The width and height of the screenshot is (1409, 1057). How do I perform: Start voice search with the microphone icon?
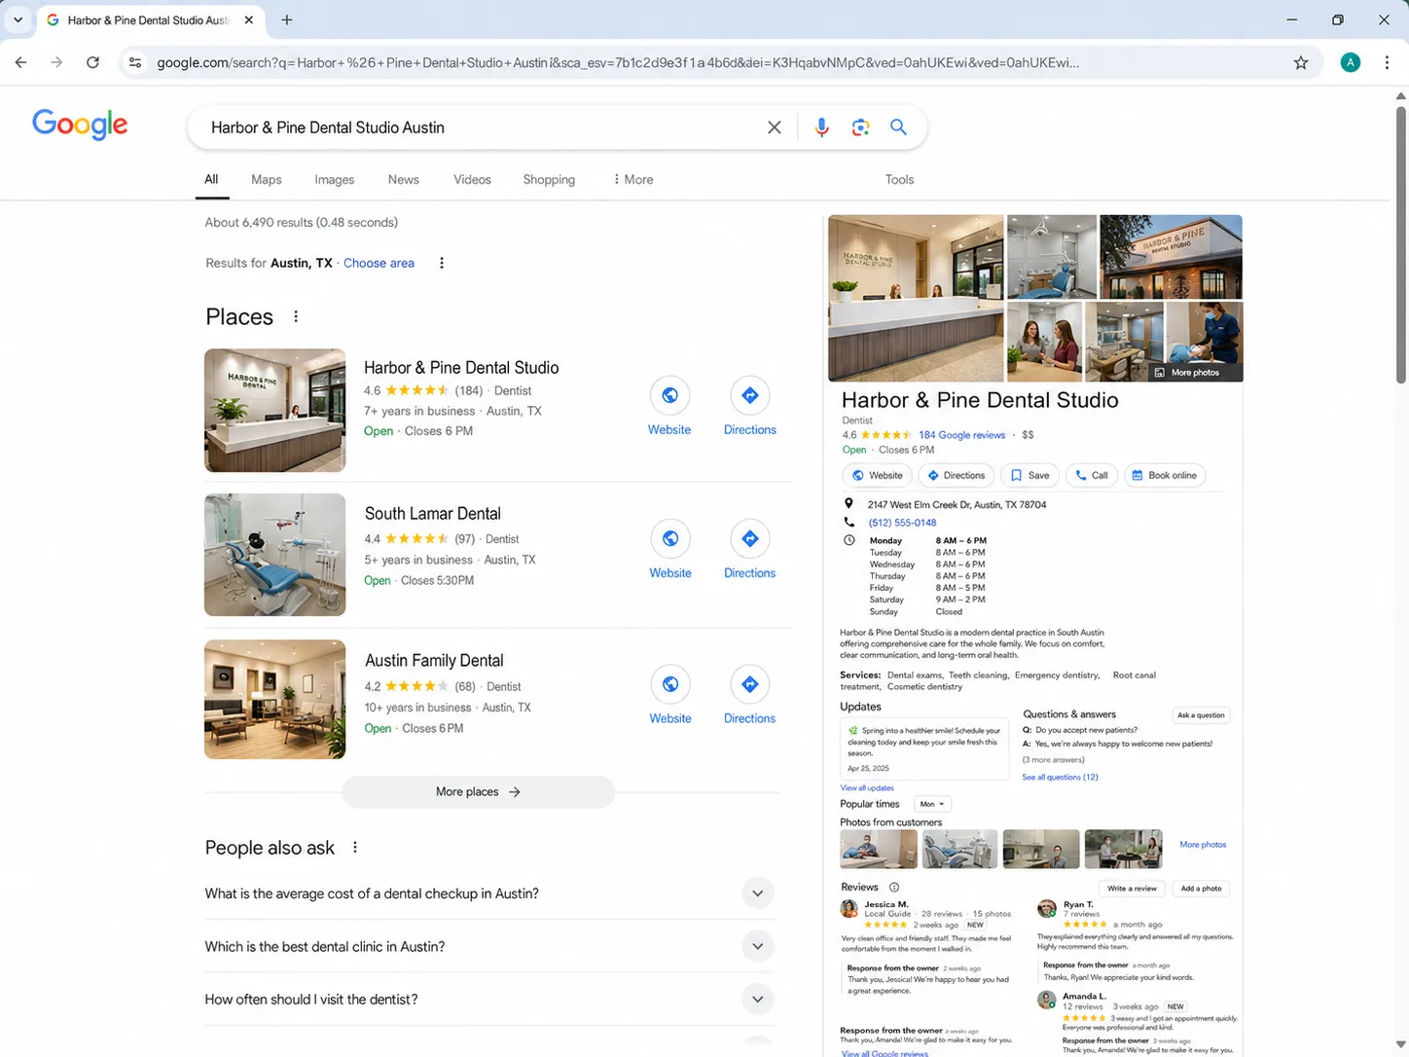coord(821,128)
